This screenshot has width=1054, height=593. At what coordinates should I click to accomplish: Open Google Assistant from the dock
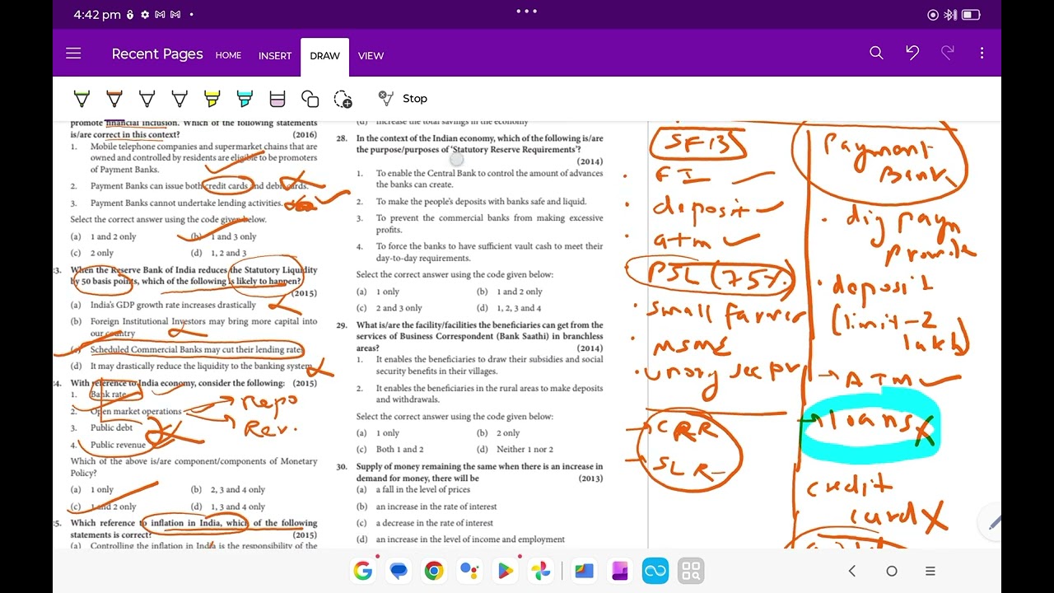pyautogui.click(x=469, y=571)
